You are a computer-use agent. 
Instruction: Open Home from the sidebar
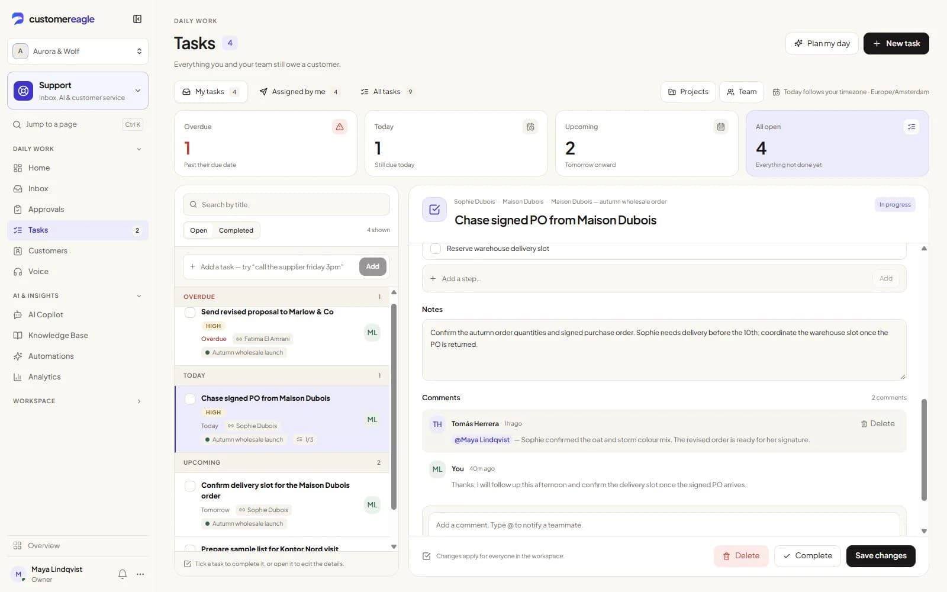[x=78, y=168]
